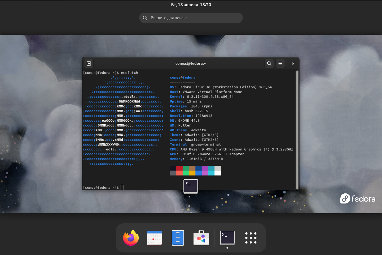This screenshot has height=255, width=382.
Task: Focus the 'Введите для поиска' search field
Action: [x=191, y=18]
